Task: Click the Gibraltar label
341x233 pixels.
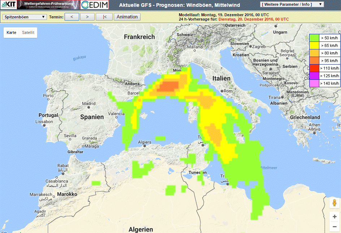Action: click(x=75, y=152)
